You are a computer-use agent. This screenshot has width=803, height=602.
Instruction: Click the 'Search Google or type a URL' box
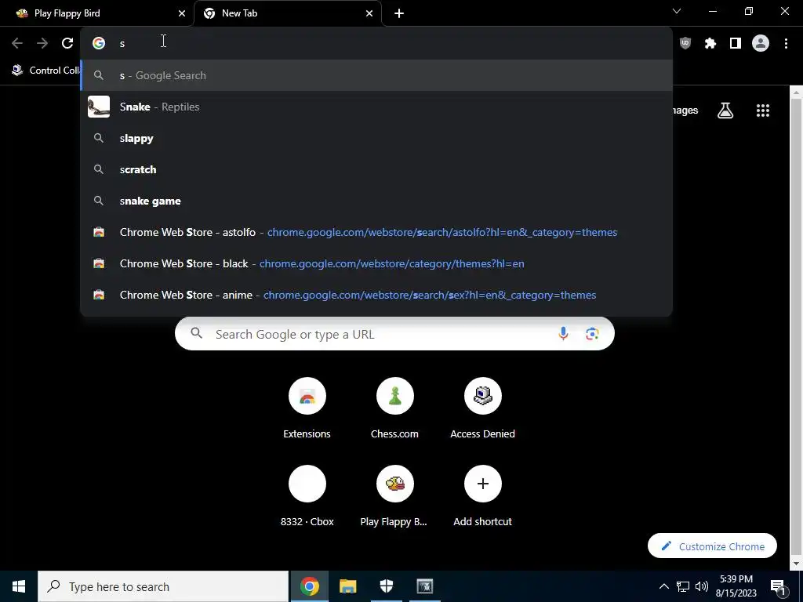point(394,334)
